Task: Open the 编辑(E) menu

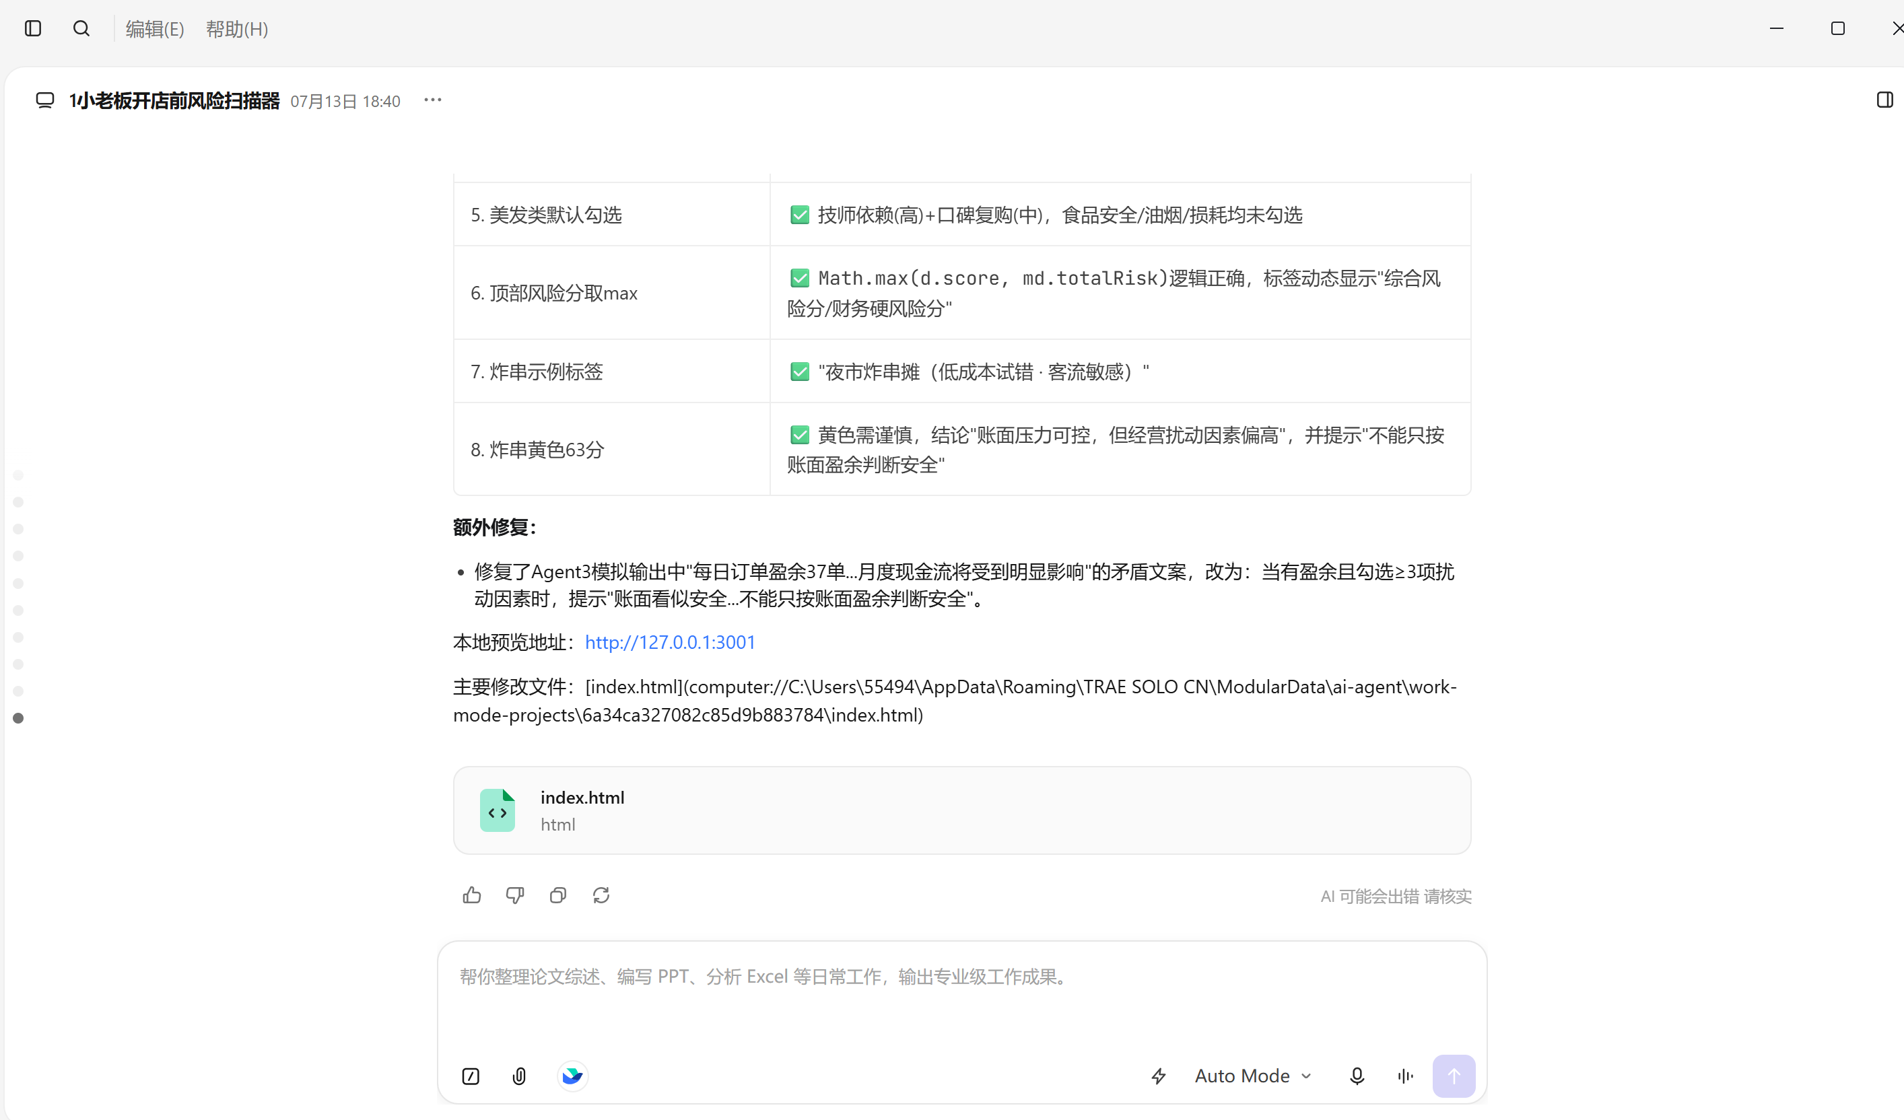Action: tap(155, 29)
